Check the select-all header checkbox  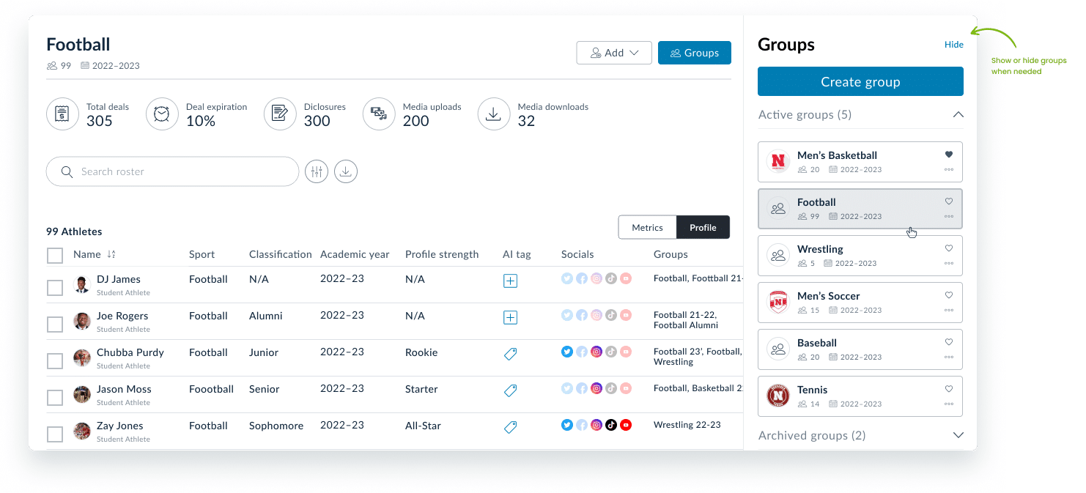pos(55,256)
